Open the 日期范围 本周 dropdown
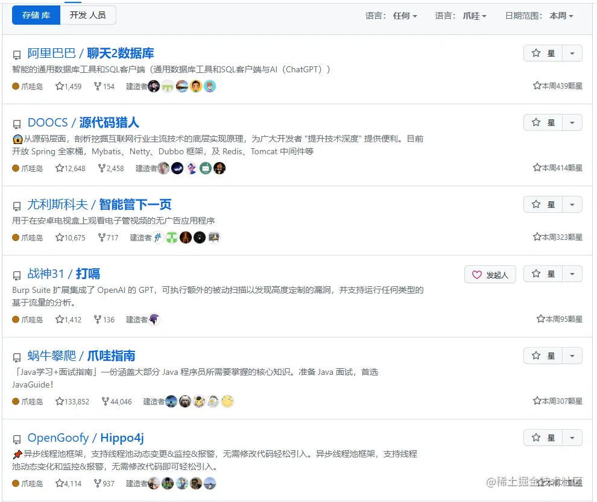597x502 pixels. 539,16
